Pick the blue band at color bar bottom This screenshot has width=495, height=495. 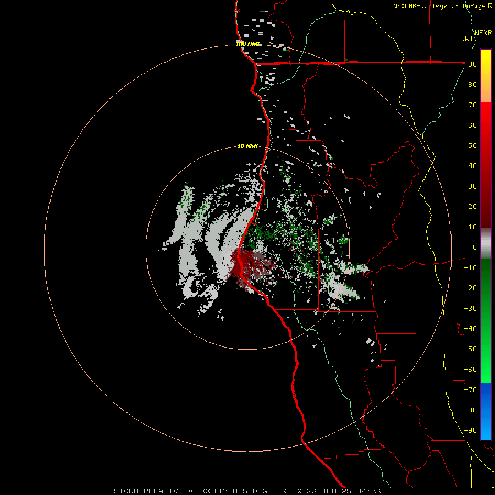(486, 411)
